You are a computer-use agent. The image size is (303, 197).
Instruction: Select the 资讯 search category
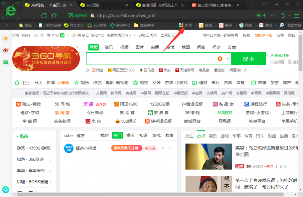[x=109, y=47]
